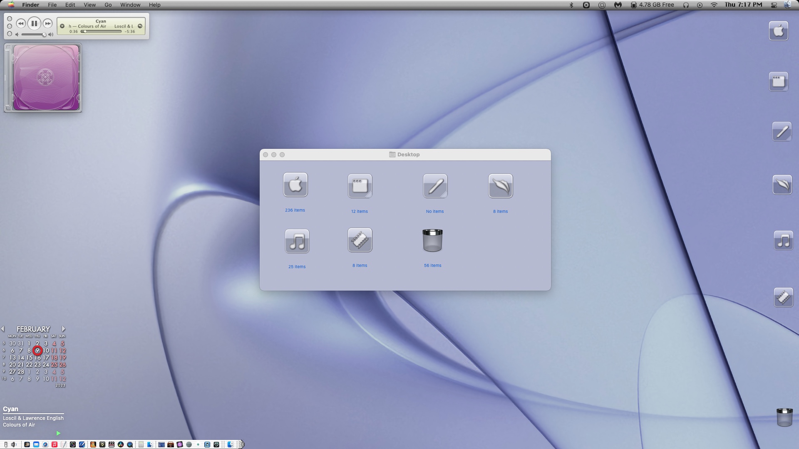The height and width of the screenshot is (449, 799).
Task: Skip to the next track
Action: 48,24
